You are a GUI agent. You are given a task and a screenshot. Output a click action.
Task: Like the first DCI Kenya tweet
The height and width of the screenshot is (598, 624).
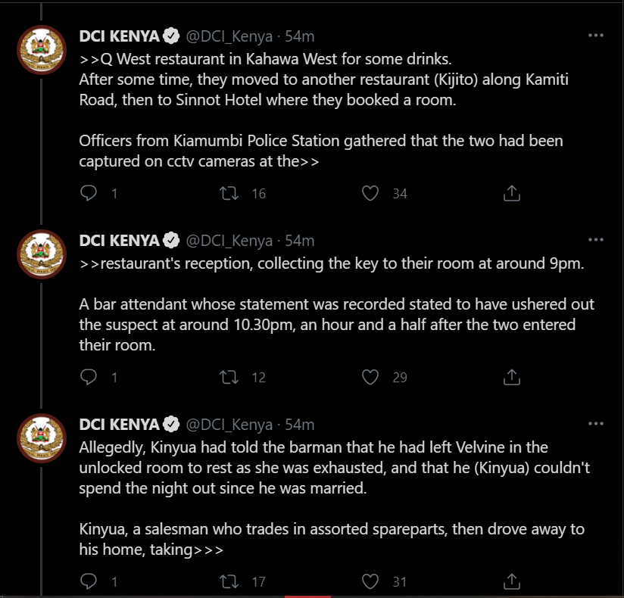pos(370,193)
